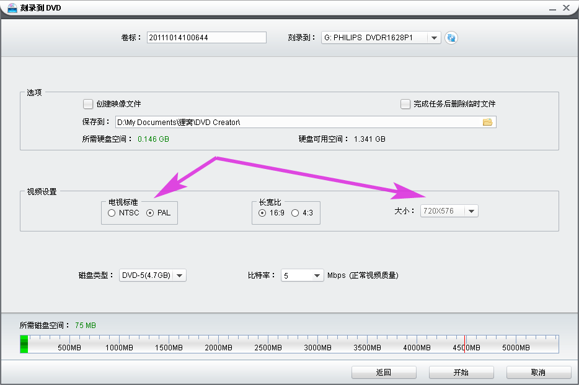This screenshot has height=385, width=579.
Task: Click the 返回 button
Action: click(384, 373)
